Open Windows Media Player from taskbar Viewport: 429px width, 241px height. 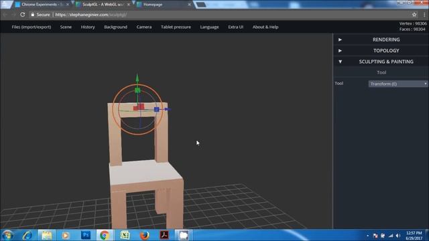(x=66, y=235)
